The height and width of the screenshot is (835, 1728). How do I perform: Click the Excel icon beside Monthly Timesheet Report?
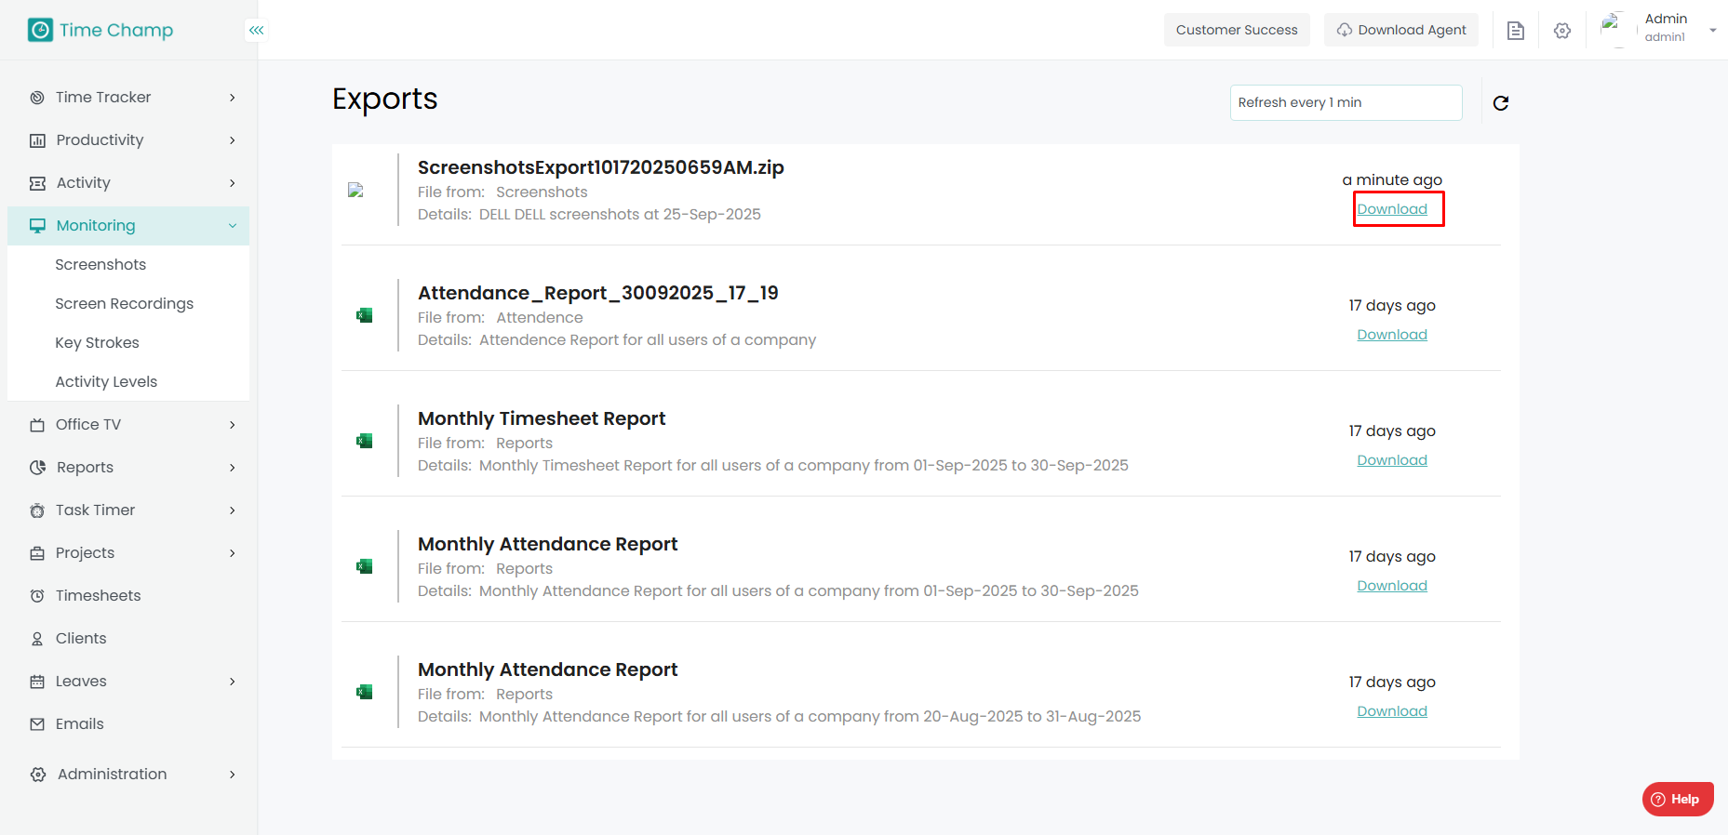coord(365,441)
